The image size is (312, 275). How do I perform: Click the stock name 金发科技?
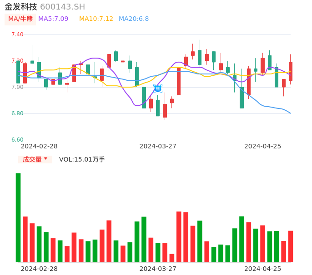click(21, 7)
